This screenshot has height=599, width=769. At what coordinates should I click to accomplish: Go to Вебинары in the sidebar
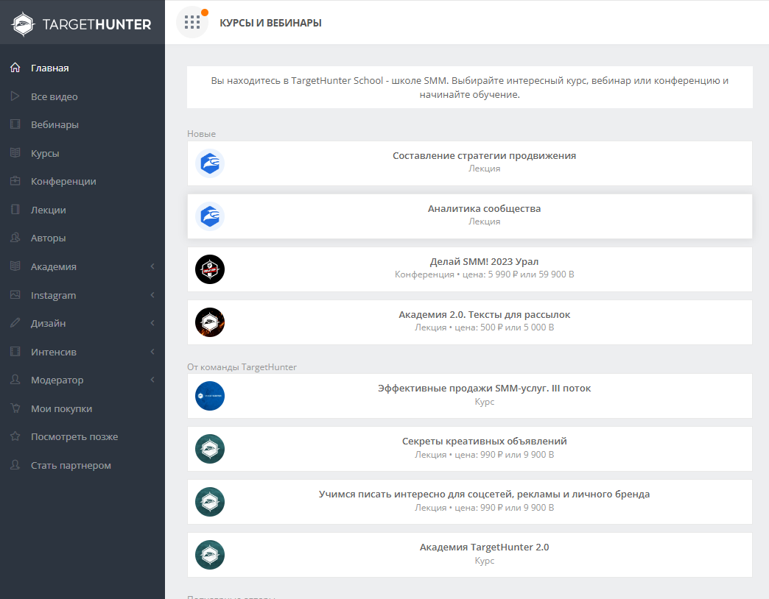(x=55, y=124)
